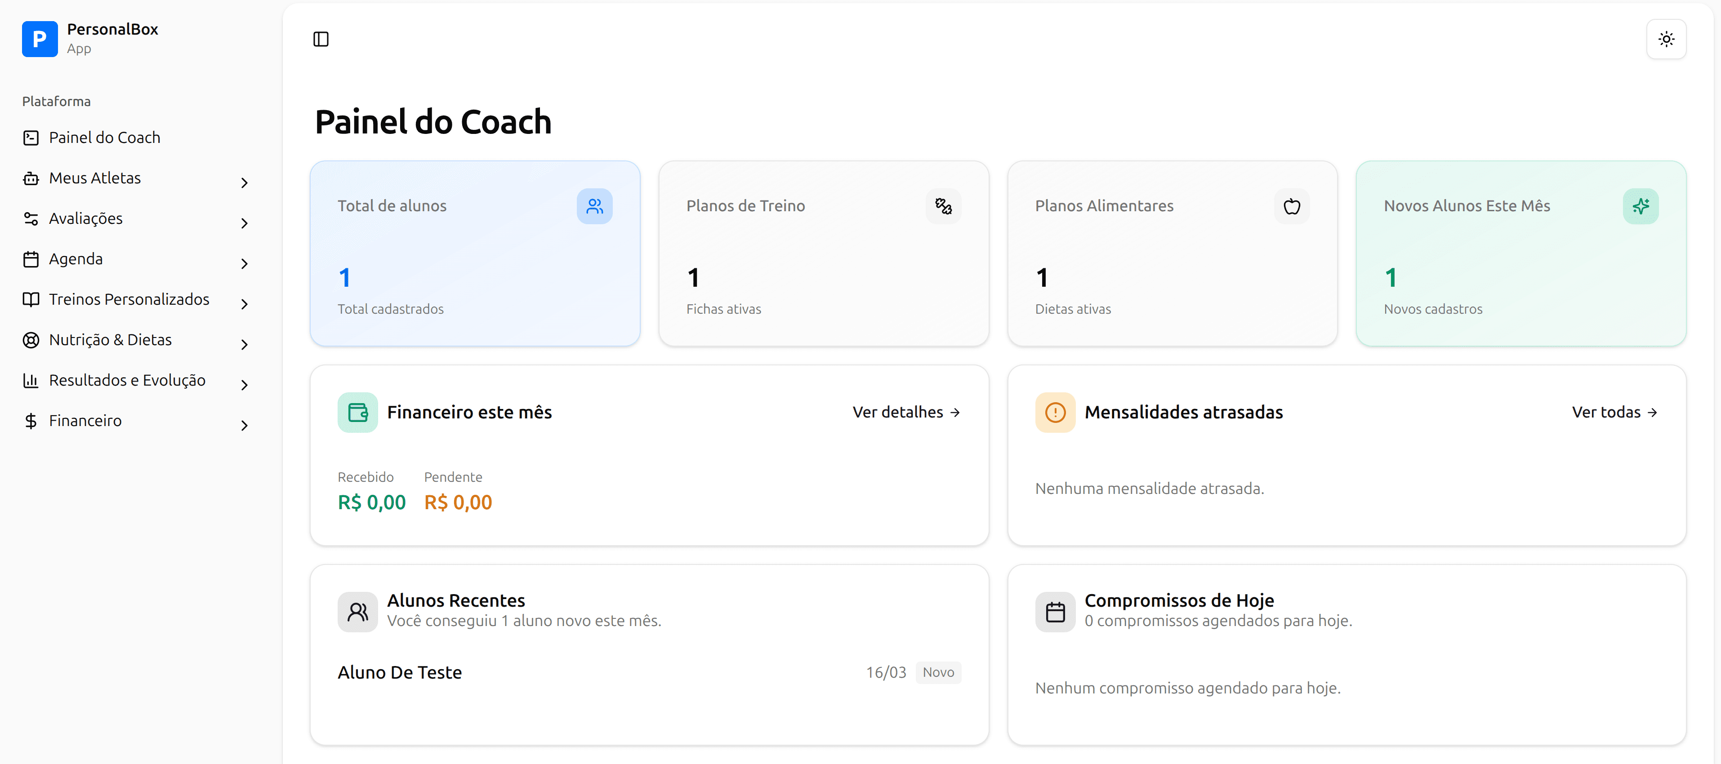This screenshot has width=1721, height=764.
Task: Select Agenda in the sidebar menu
Action: [x=76, y=258]
